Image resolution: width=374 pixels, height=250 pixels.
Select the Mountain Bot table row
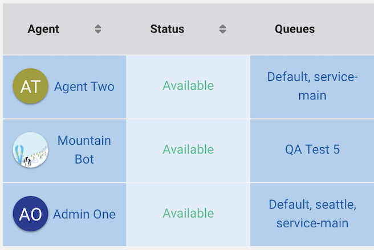coord(189,151)
